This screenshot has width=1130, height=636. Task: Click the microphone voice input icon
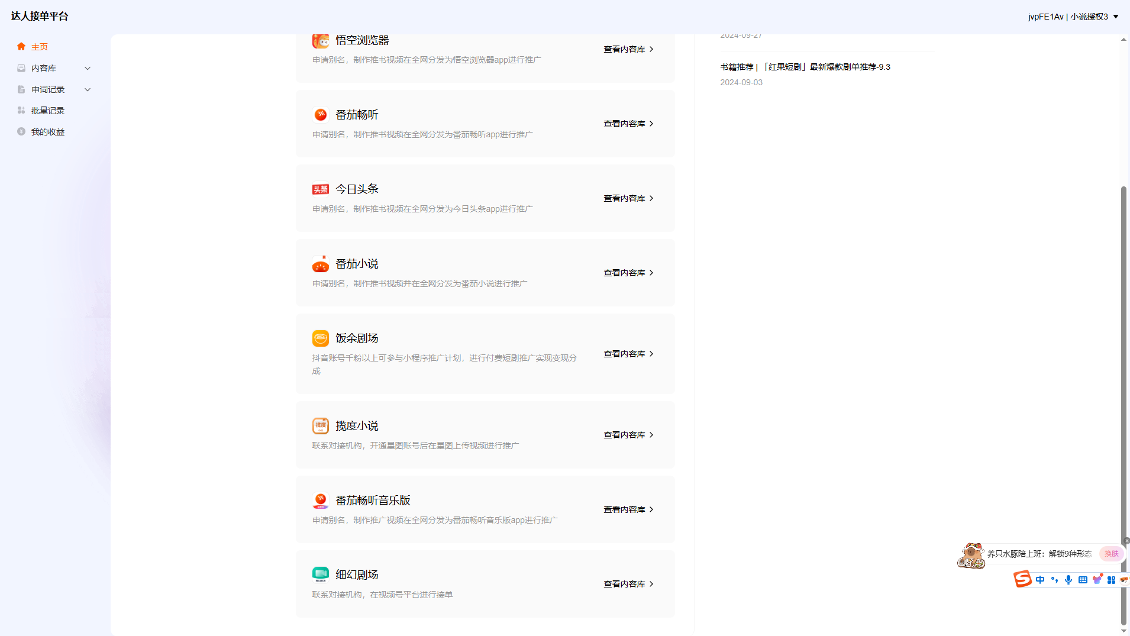click(x=1068, y=580)
